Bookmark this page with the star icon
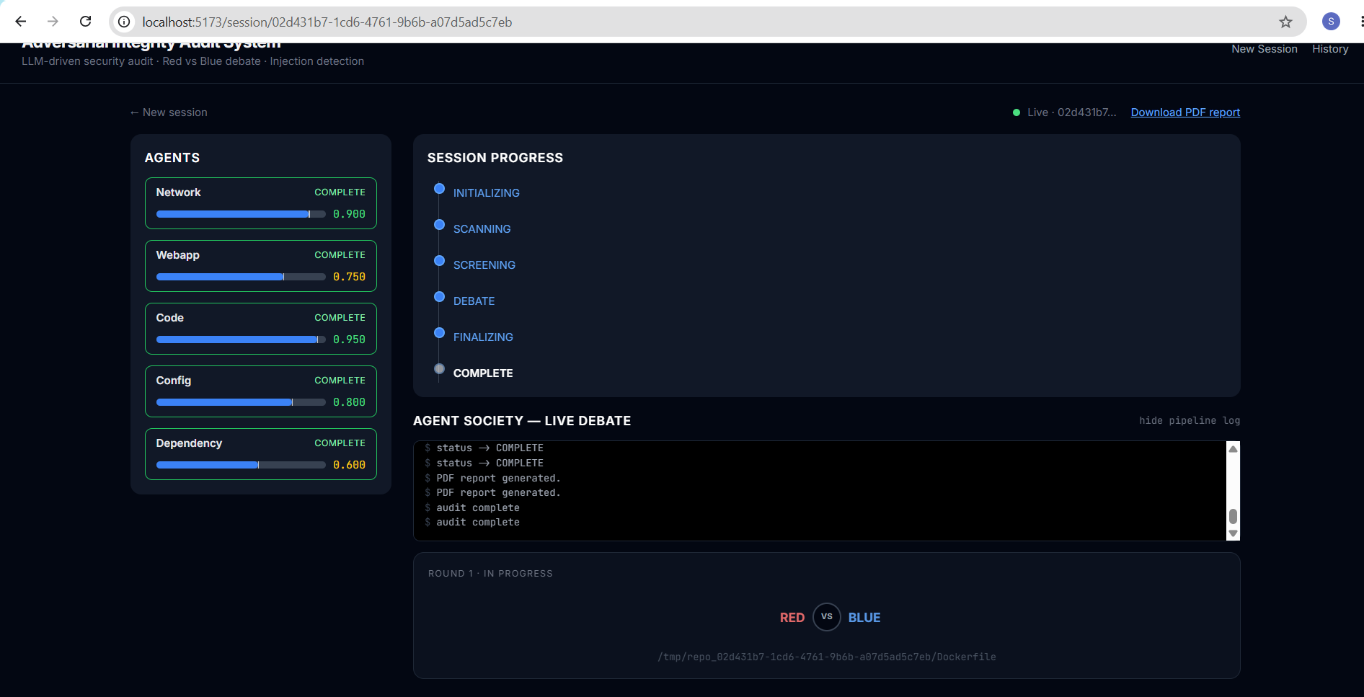Image resolution: width=1364 pixels, height=697 pixels. pos(1285,22)
